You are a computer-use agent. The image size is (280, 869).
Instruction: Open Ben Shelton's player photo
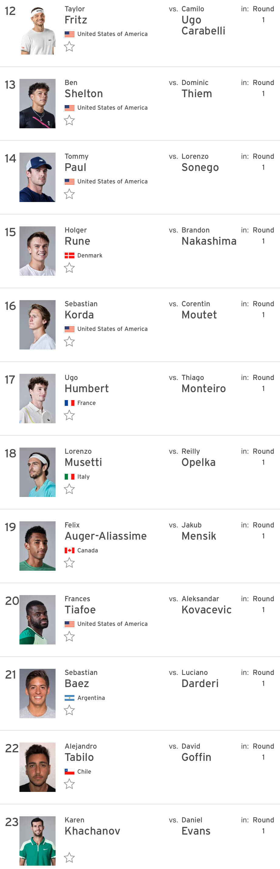coord(37,104)
